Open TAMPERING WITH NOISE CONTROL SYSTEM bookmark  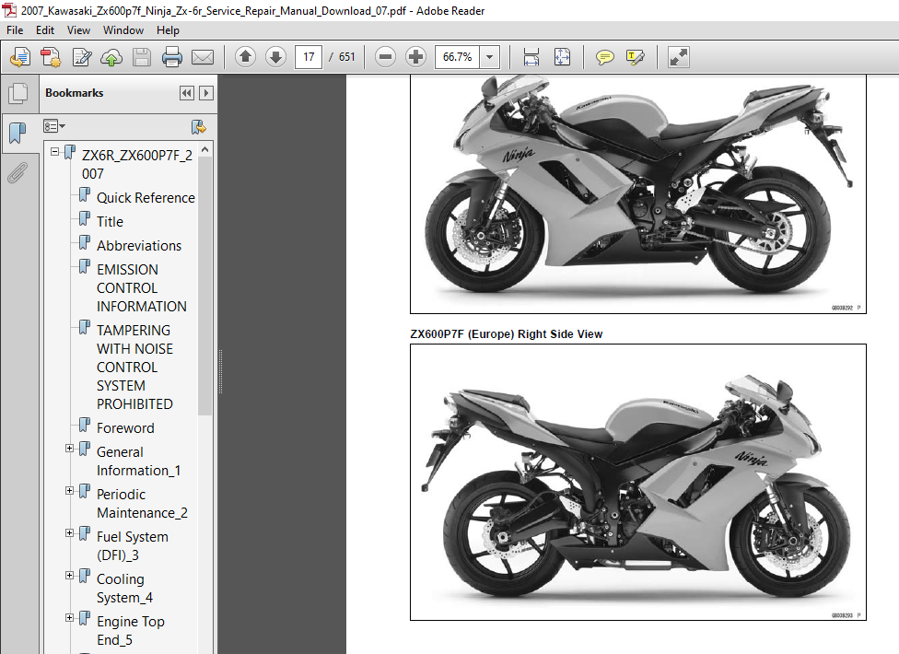click(134, 368)
